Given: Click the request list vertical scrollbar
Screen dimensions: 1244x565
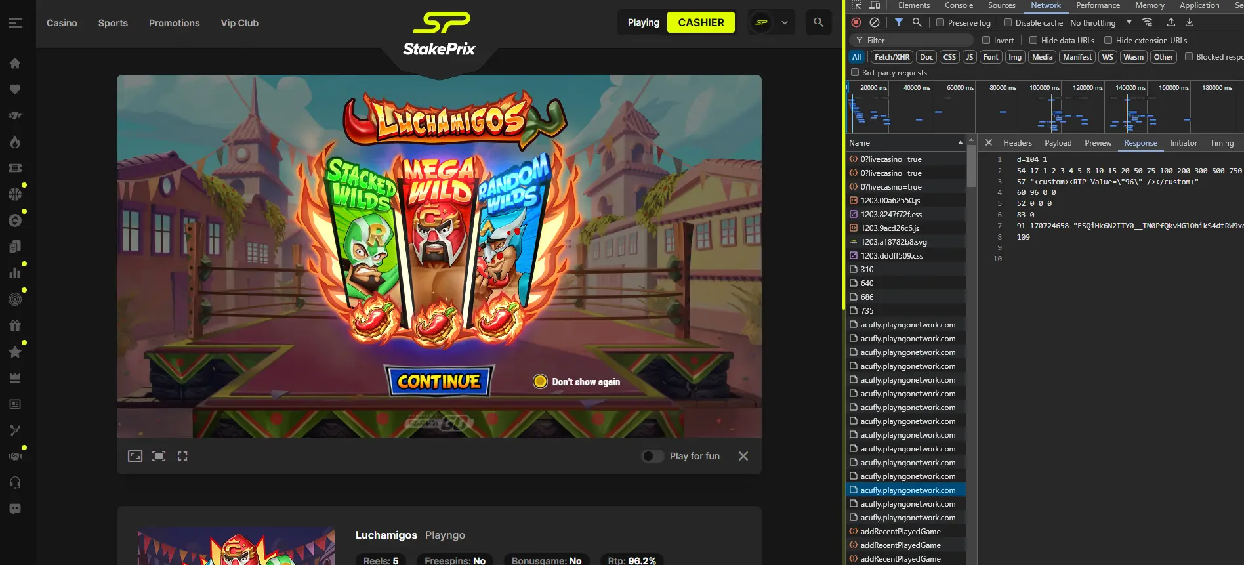Looking at the screenshot, I should [x=971, y=167].
